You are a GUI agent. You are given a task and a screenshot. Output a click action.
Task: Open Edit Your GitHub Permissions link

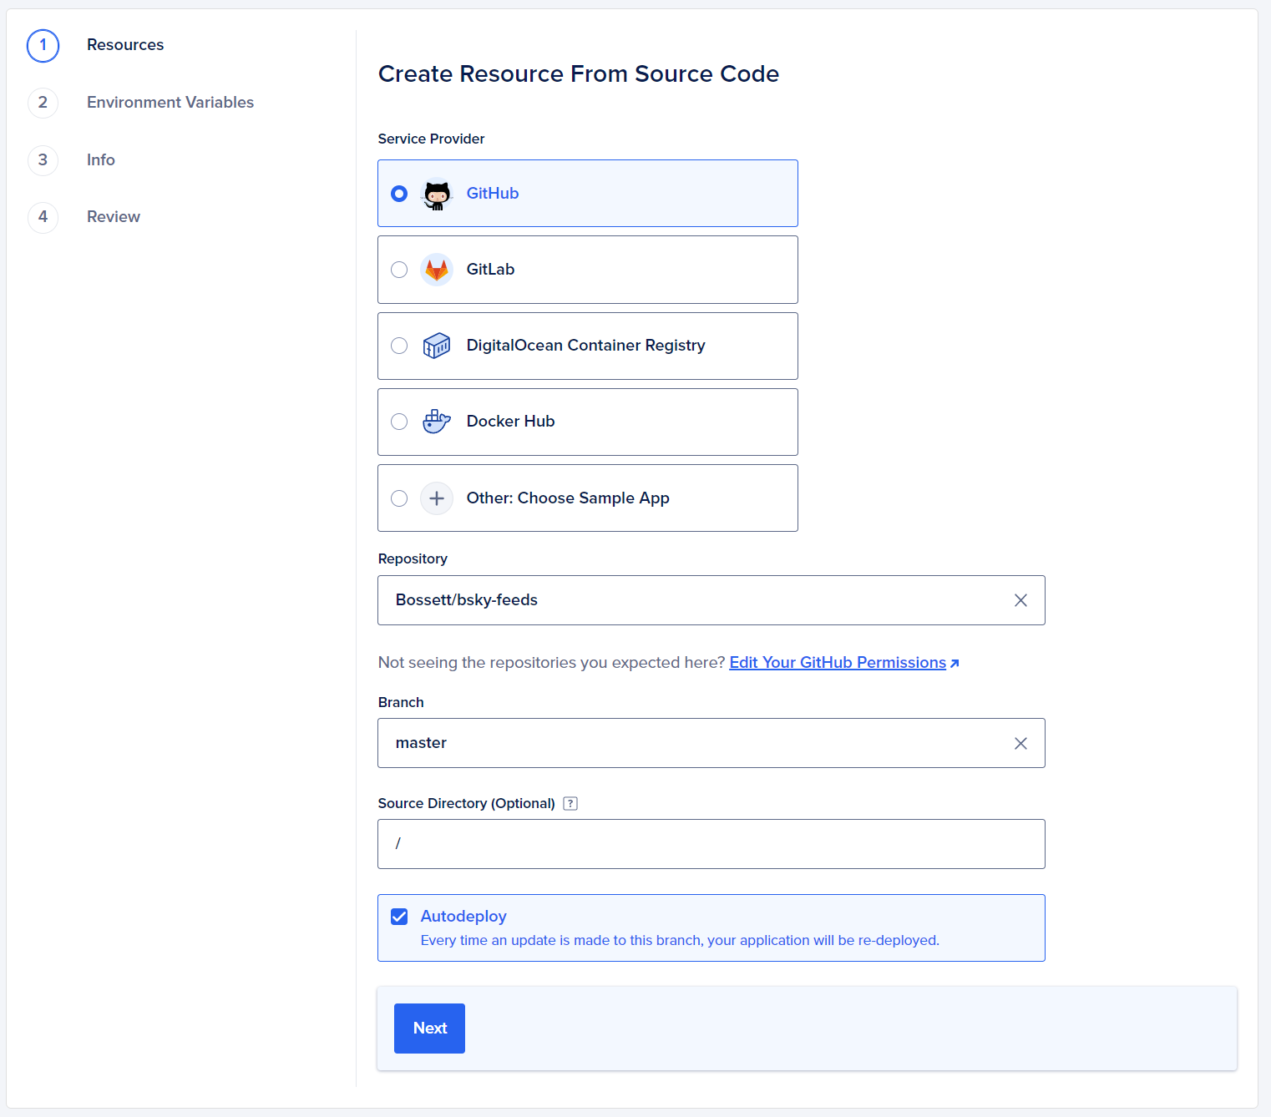pos(838,663)
